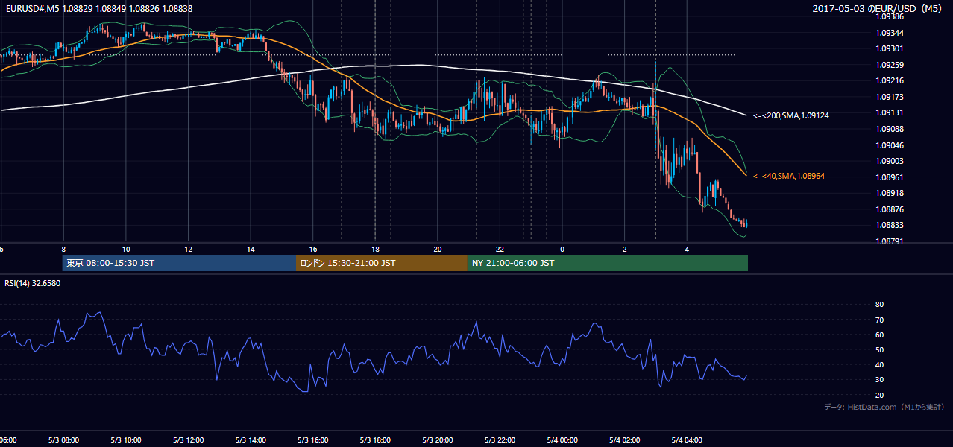This screenshot has width=953, height=447.
Task: Click price axis label 1.09088
Action: pos(890,129)
